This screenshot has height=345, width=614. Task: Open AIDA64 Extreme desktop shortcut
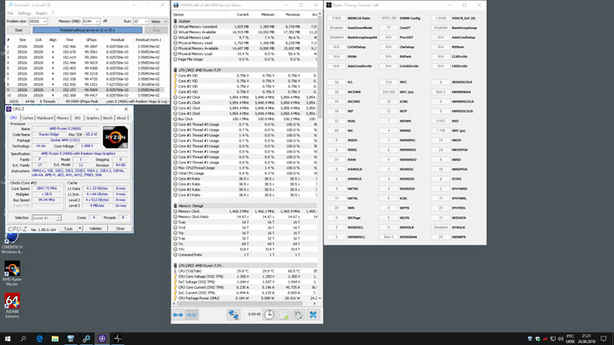(12, 306)
